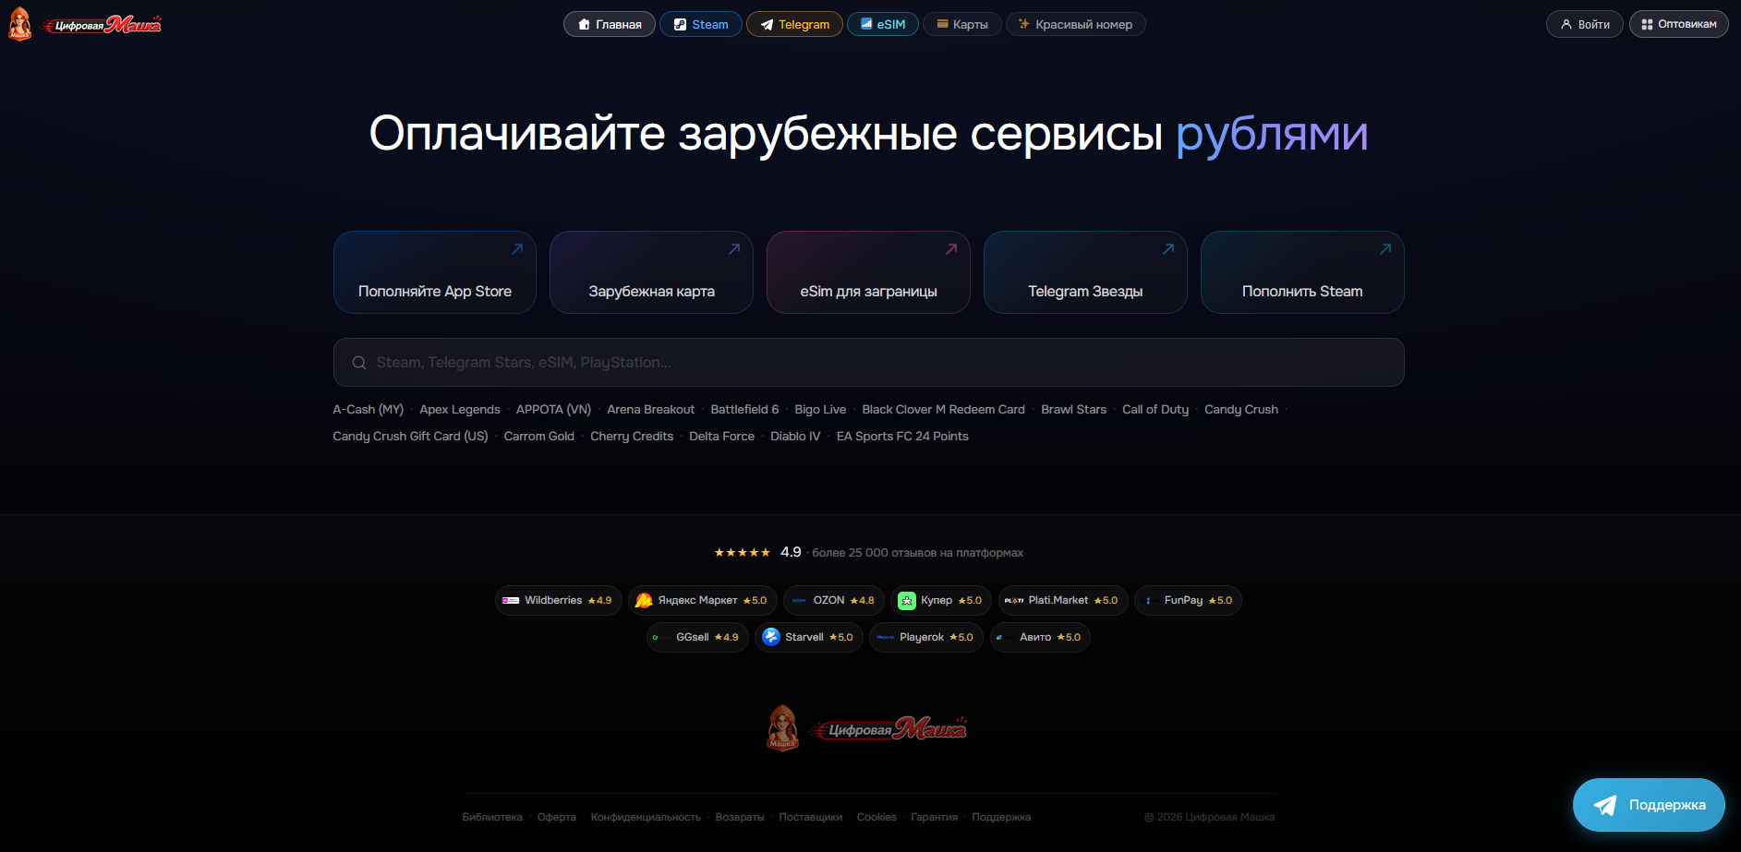Click arrow icon on Пополнить Steam card
The width and height of the screenshot is (1741, 852).
pyautogui.click(x=1385, y=249)
